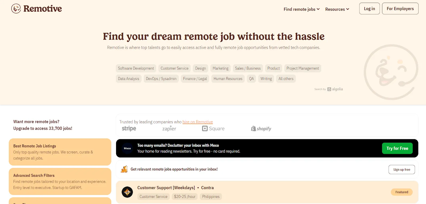Click the Customer Service tag on Contra job
This screenshot has width=426, height=204.
click(x=153, y=197)
